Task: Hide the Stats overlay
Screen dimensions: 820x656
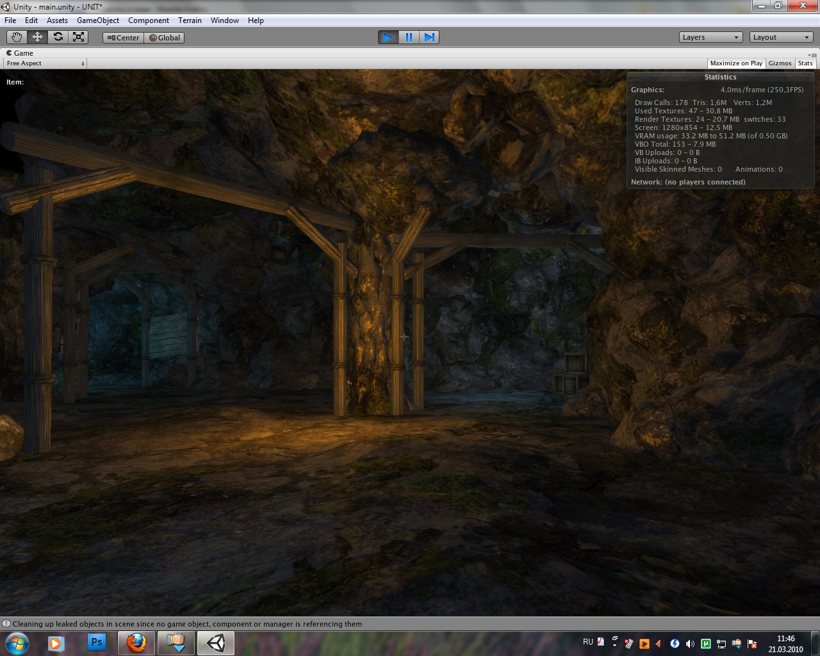Action: point(805,63)
